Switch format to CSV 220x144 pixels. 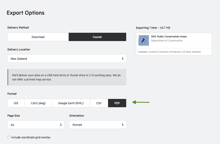point(99,103)
